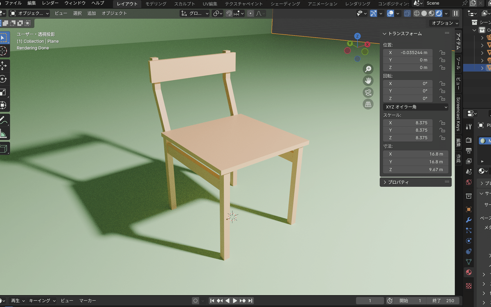Pause viewport render preview
Image resolution: width=491 pixels, height=307 pixels.
point(456,14)
